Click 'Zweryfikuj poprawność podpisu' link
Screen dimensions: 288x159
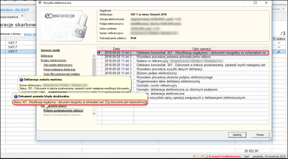(61, 74)
